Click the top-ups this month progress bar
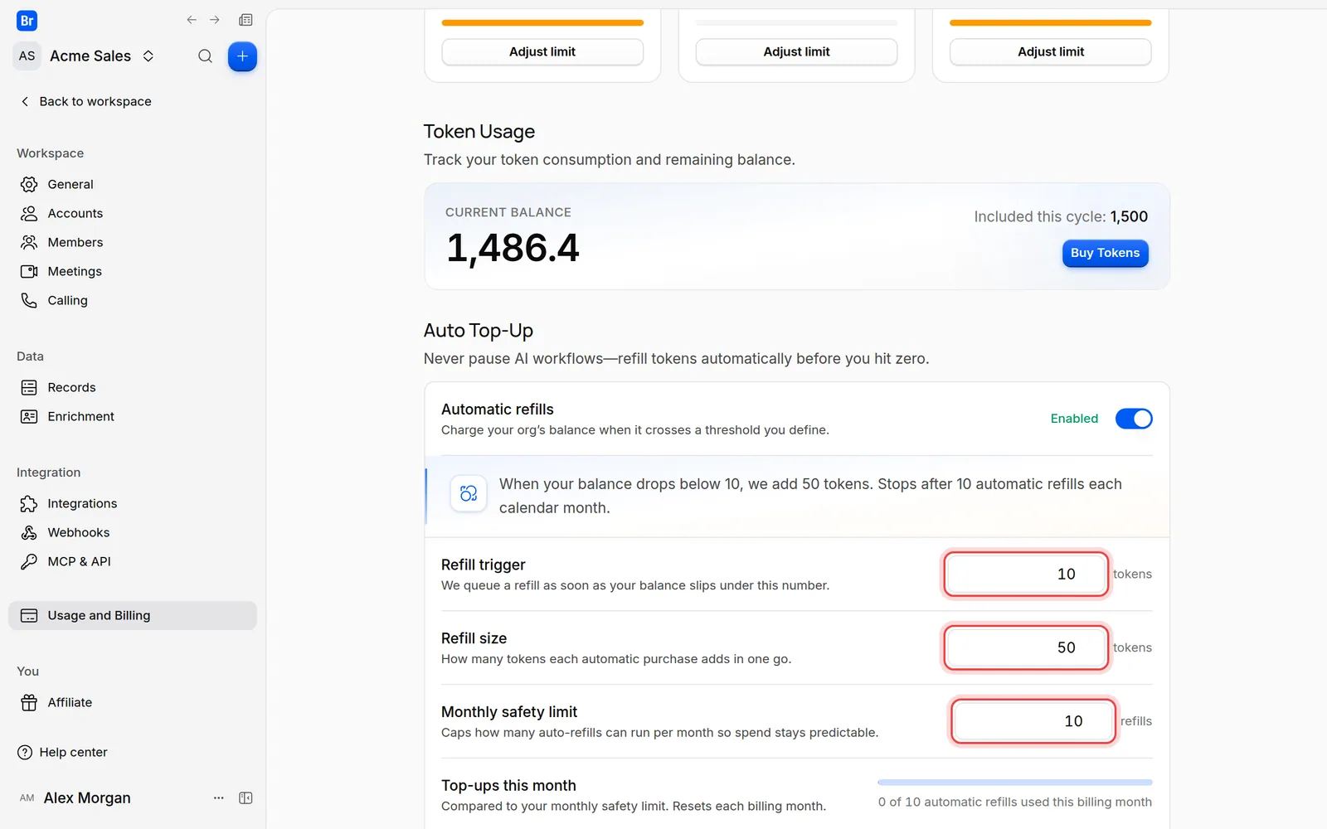The image size is (1327, 829). tap(1014, 782)
